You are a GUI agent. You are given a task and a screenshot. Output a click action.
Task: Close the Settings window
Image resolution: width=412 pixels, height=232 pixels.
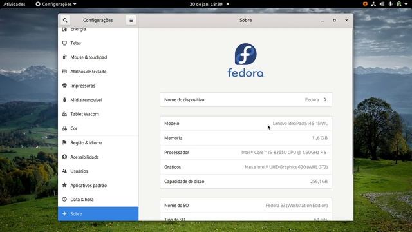click(x=346, y=20)
